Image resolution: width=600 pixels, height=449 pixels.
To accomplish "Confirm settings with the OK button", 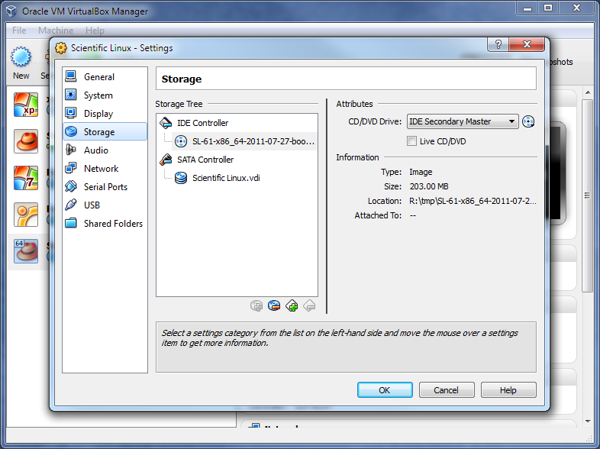I will coord(385,389).
